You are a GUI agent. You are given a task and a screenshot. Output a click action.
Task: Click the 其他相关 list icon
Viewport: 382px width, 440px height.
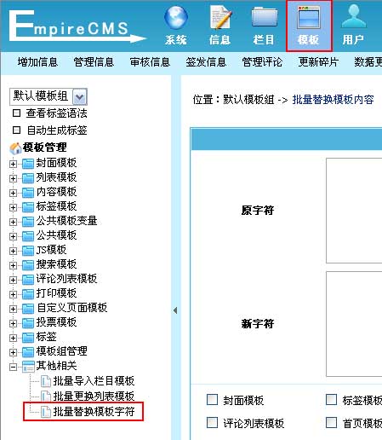[28, 367]
